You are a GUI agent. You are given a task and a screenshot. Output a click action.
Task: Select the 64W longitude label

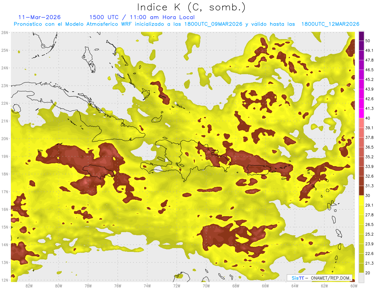coord(295,286)
